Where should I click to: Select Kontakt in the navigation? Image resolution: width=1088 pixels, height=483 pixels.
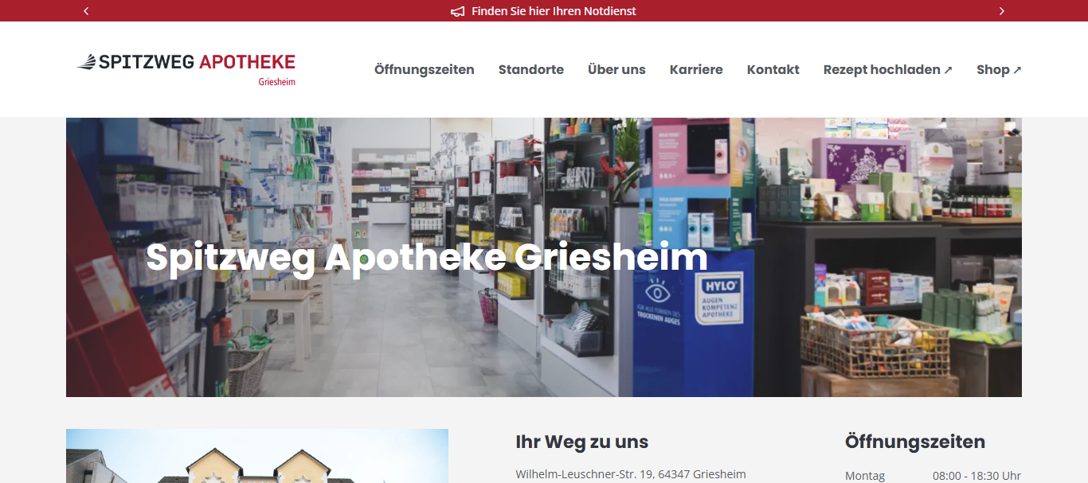(773, 69)
